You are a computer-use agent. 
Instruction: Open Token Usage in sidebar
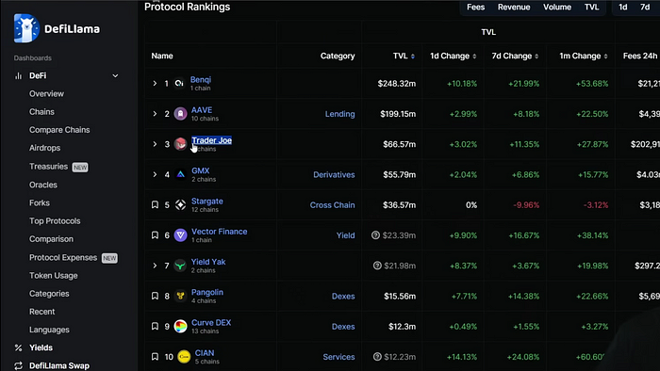point(53,276)
